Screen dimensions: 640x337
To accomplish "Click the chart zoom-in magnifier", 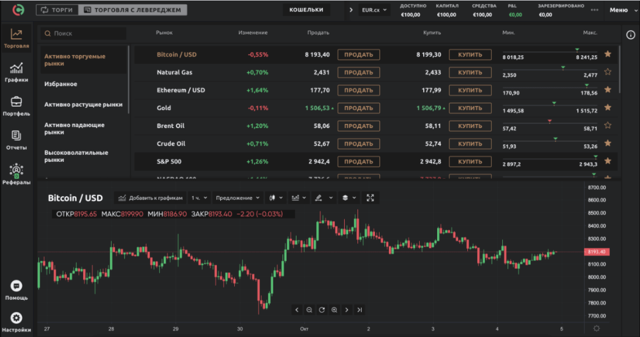I will point(334,310).
